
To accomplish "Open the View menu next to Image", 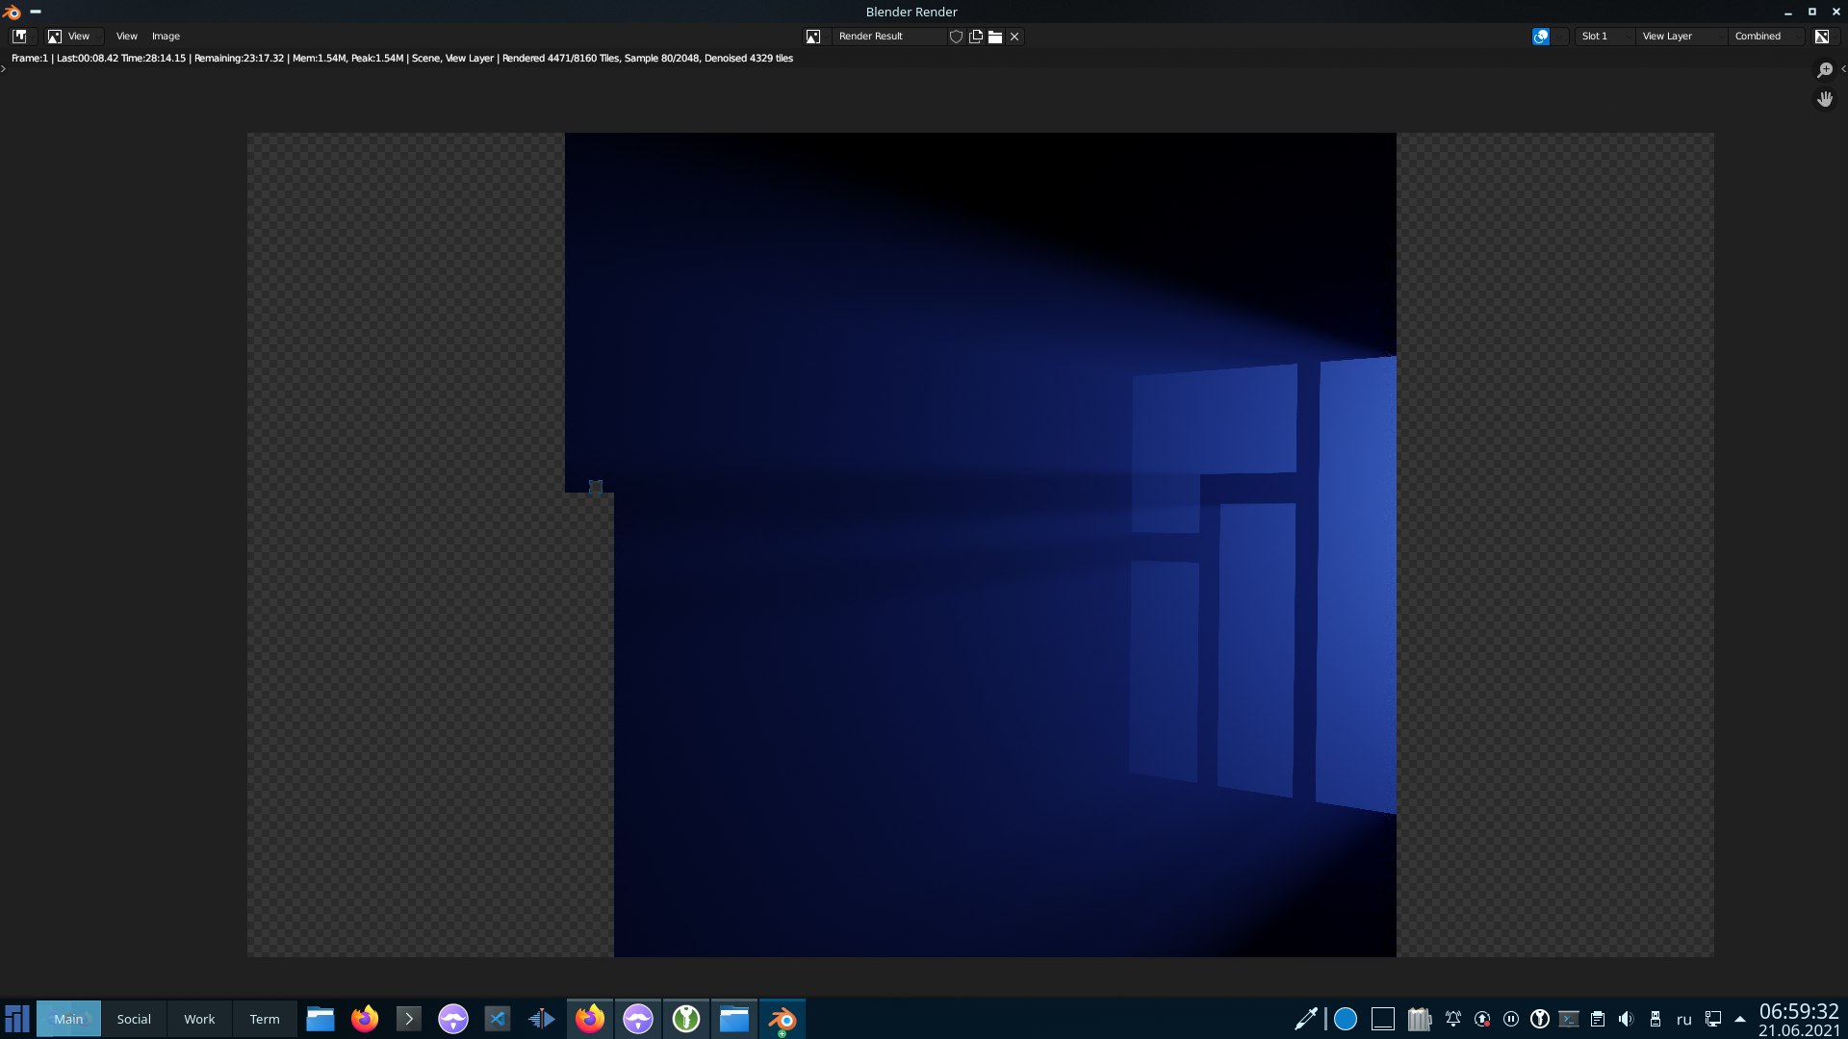I will tap(126, 36).
